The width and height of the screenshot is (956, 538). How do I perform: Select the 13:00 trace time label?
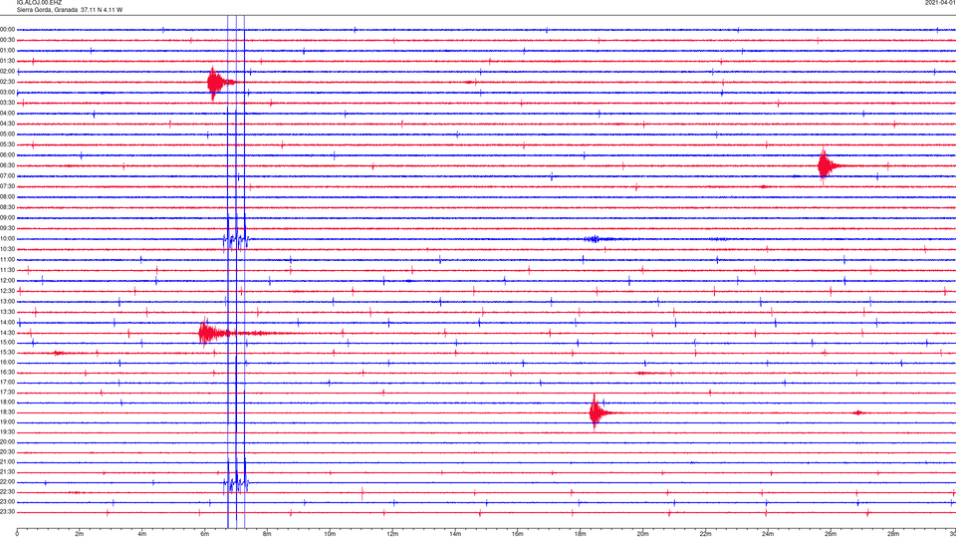(8, 301)
